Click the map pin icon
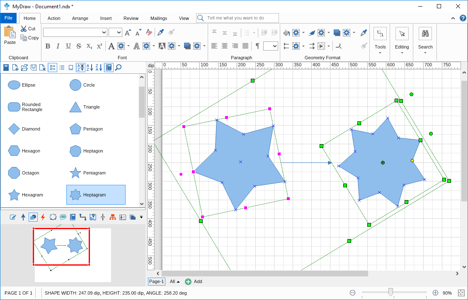The image size is (468, 300). (x=93, y=217)
